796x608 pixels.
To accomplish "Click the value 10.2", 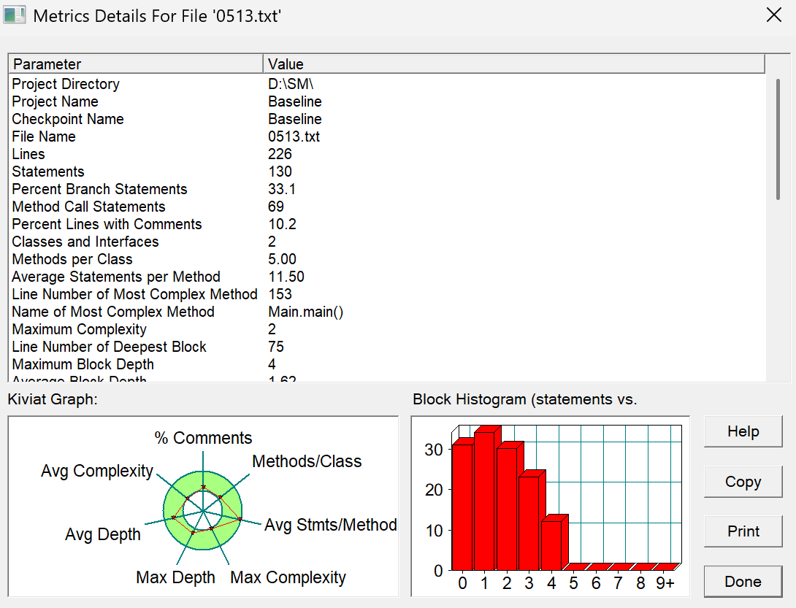I will (282, 224).
